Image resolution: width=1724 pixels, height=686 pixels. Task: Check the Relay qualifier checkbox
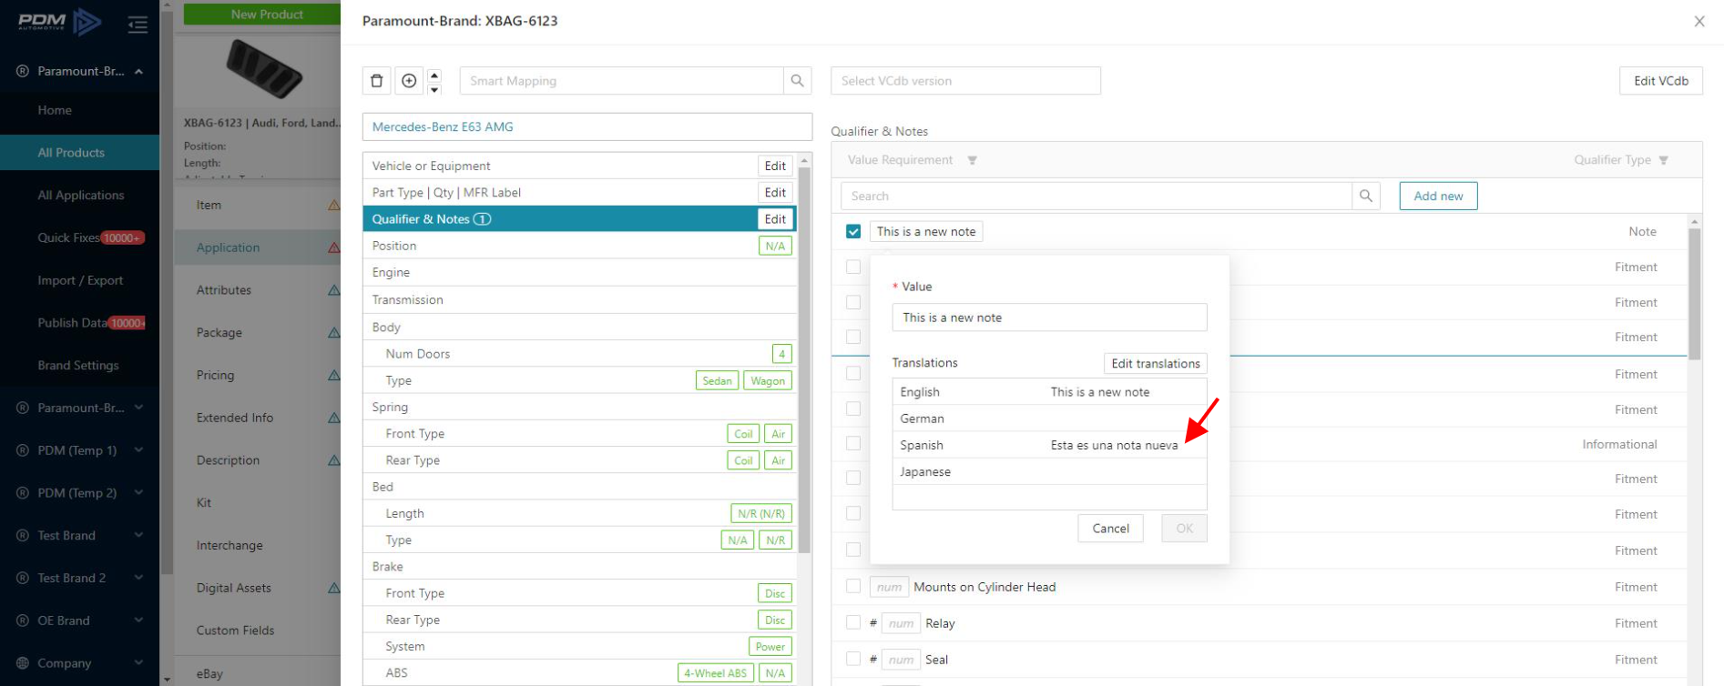click(853, 623)
